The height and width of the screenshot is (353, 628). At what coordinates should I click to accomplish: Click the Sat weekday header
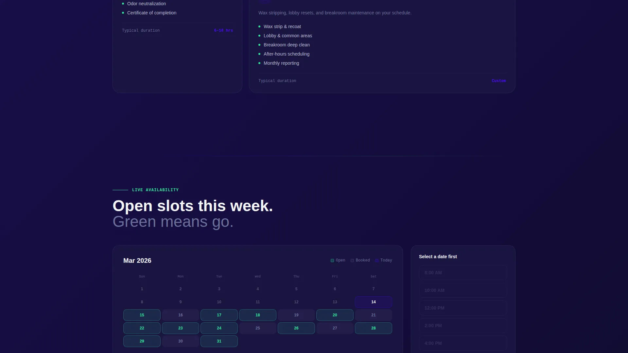[x=373, y=277]
